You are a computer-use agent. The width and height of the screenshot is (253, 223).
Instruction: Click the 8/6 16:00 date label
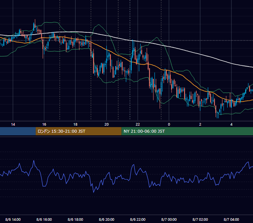tap(44, 219)
